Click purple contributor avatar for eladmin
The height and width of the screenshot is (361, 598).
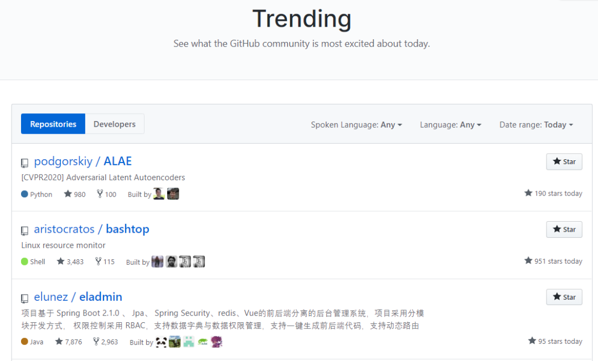(x=216, y=342)
